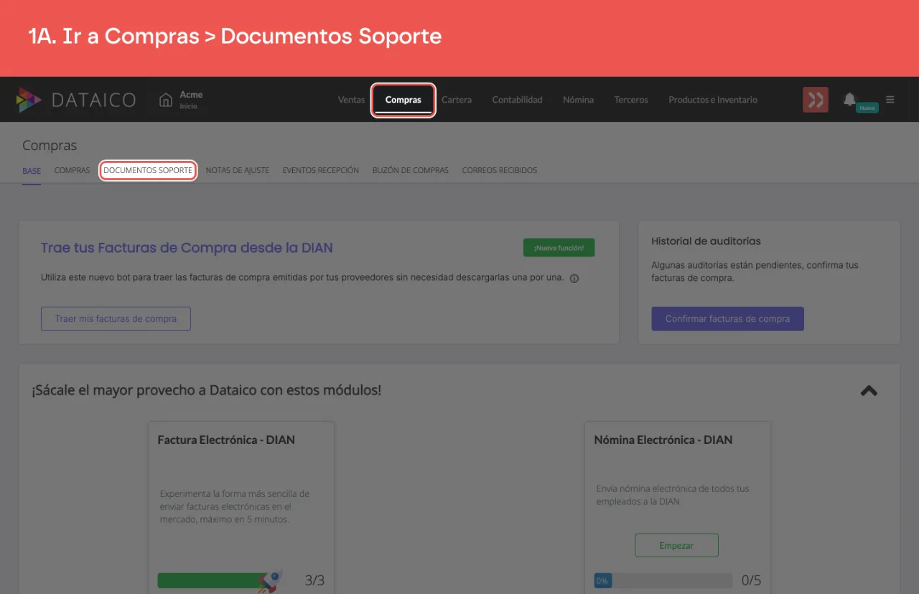The image size is (919, 594).
Task: Open the notifications bell
Action: [x=850, y=99]
